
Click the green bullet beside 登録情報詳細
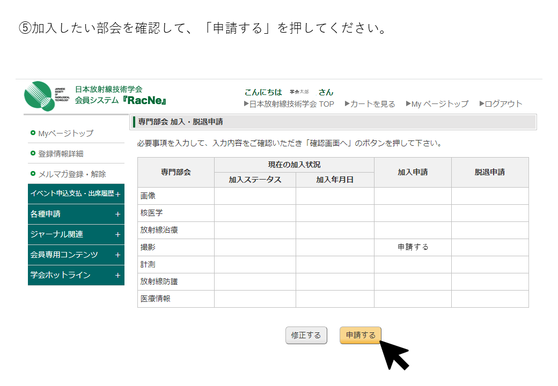click(33, 153)
